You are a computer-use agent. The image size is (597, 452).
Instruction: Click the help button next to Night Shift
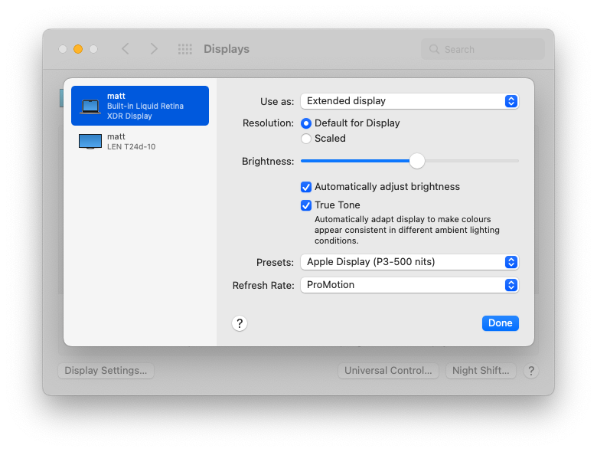pos(531,371)
